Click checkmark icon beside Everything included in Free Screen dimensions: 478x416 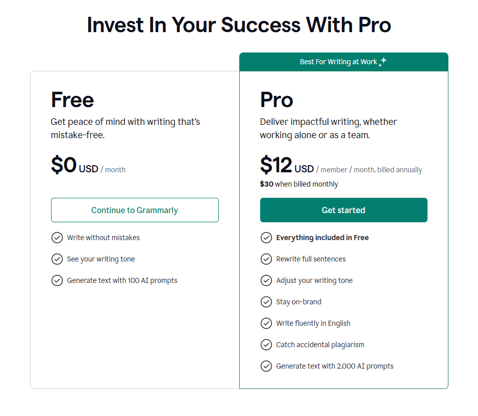pyautogui.click(x=266, y=238)
